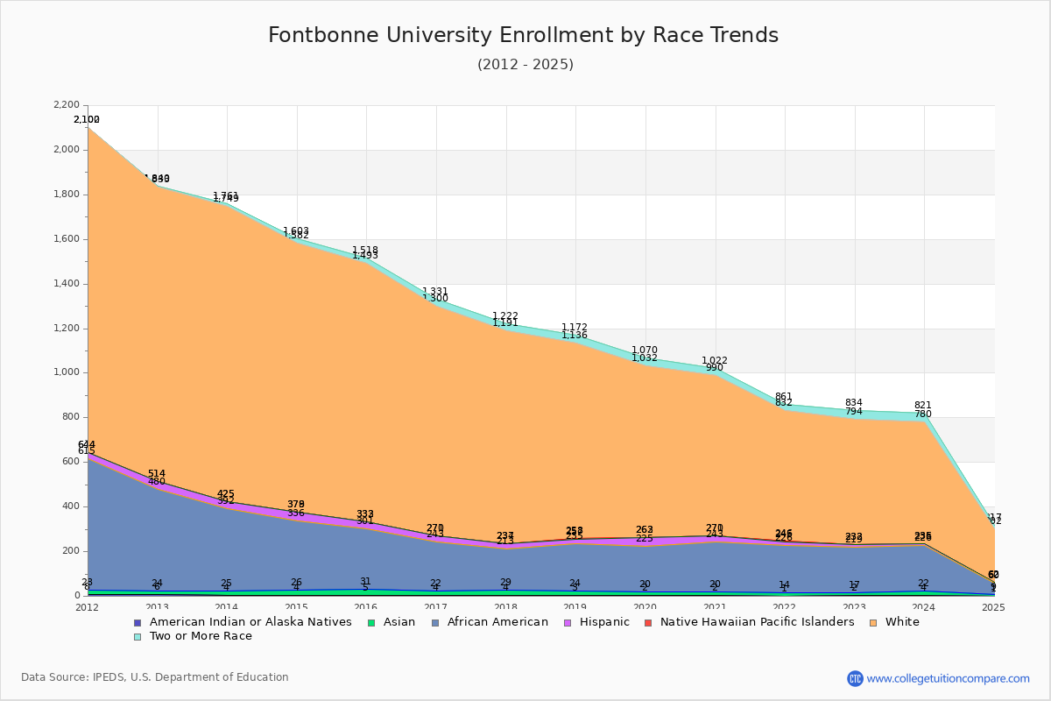Click the 2014 x-axis label

point(227,607)
